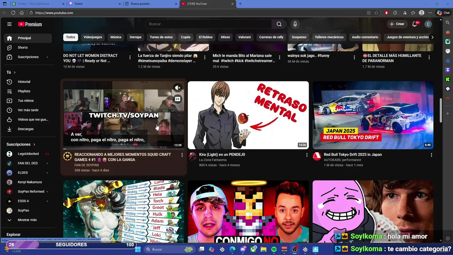Screen dimensions: 453x255
Task: Open FAN DE SOYPAN channel avatar
Action: tap(68, 156)
